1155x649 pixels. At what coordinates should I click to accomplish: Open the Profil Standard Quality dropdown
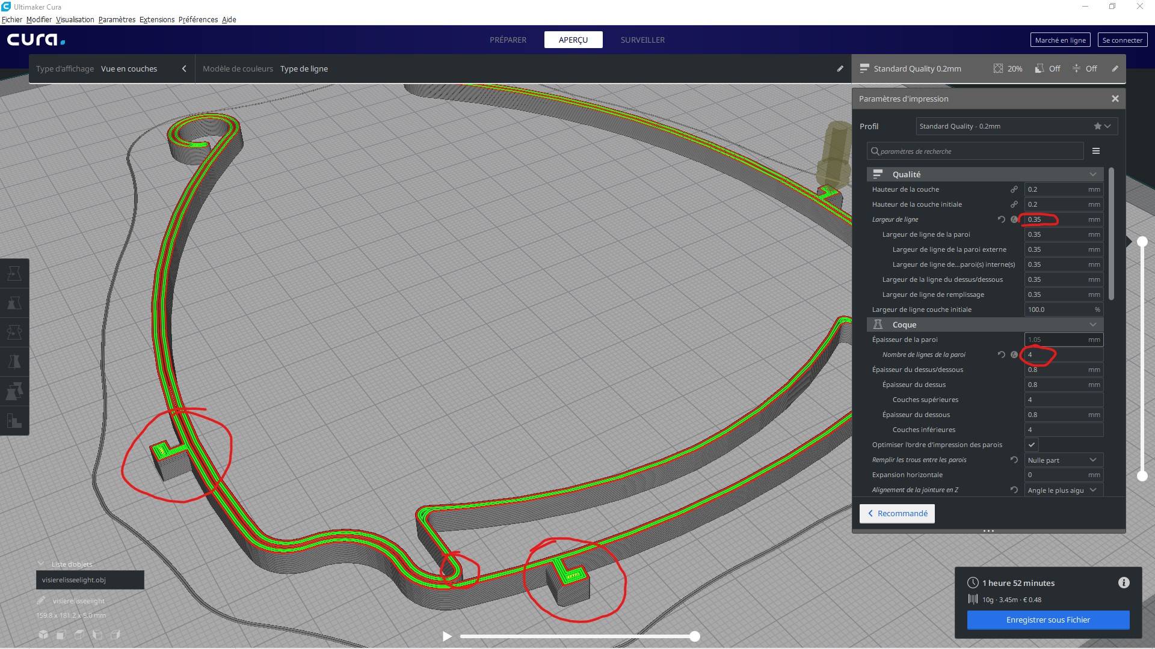point(1017,126)
